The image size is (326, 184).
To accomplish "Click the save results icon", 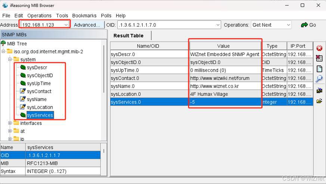I will click(319, 91).
